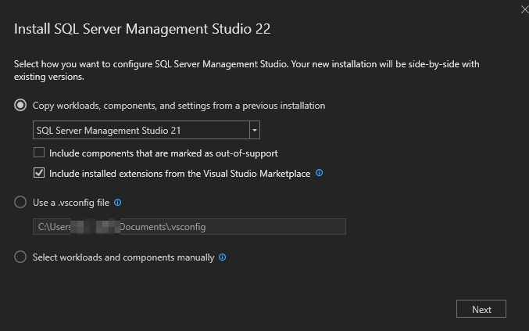Uncheck the Include installed extensions checkbox box
The width and height of the screenshot is (529, 331).
click(x=39, y=173)
